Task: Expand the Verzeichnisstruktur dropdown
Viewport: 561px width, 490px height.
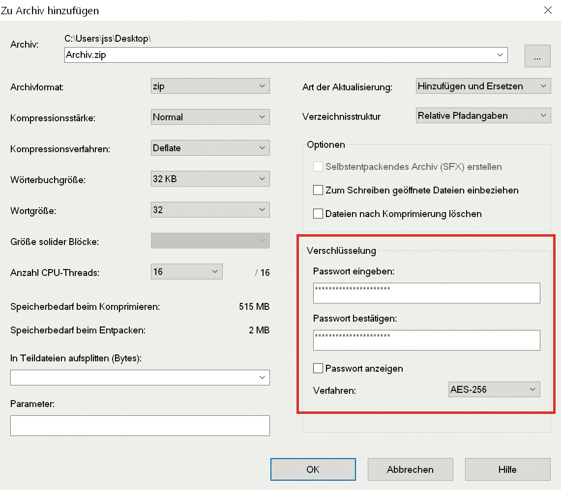Action: click(x=483, y=116)
